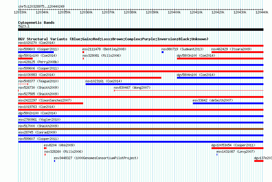Click the chr5:120328975..120440249 region label

pos(41,6)
